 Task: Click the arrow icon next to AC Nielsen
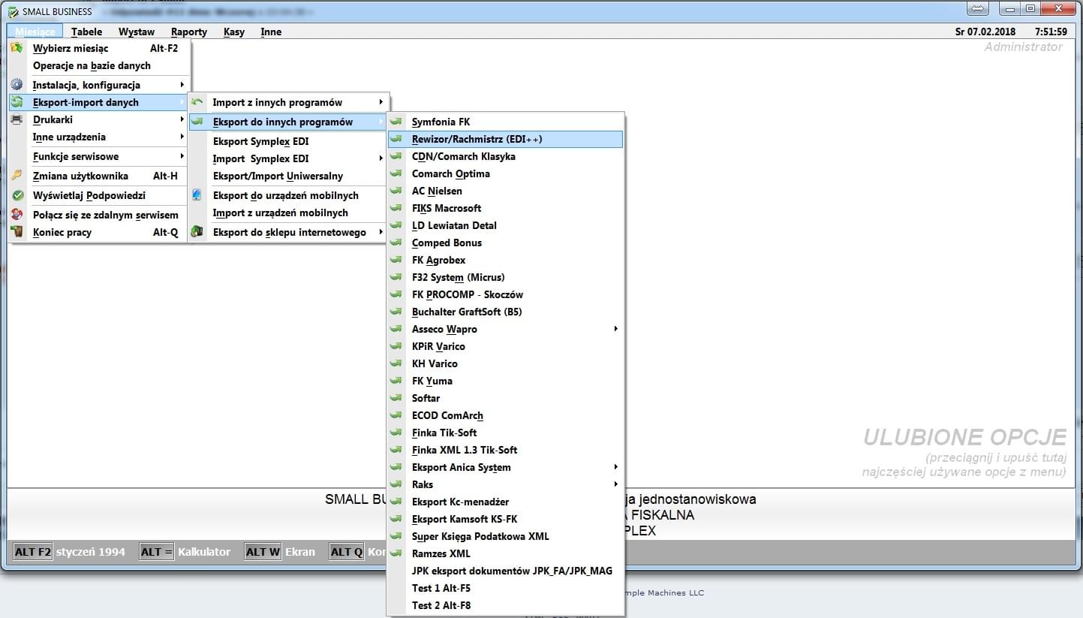pyautogui.click(x=396, y=191)
